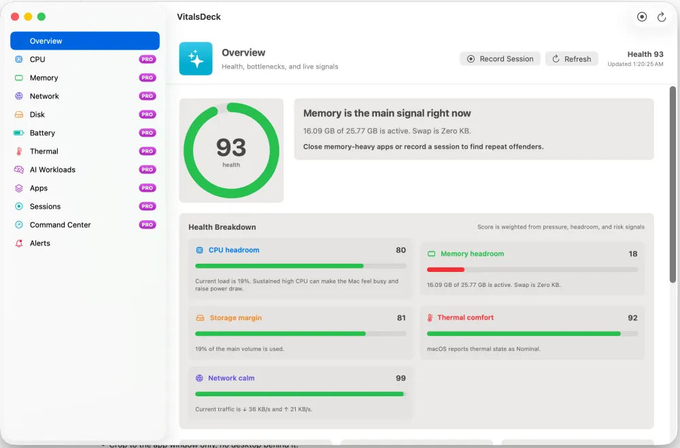Click the Thermal comfort score 92
This screenshot has width=680, height=448.
pyautogui.click(x=632, y=318)
